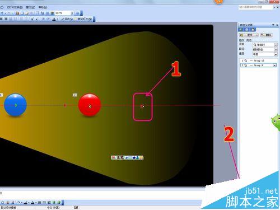Click the Remove effect button
Screen dimensions: 280x210
tap(266, 35)
